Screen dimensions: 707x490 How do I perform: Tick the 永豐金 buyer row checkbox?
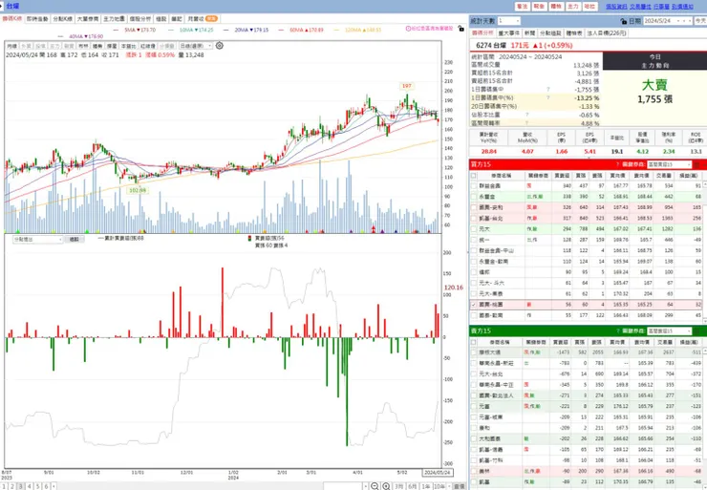[474, 197]
